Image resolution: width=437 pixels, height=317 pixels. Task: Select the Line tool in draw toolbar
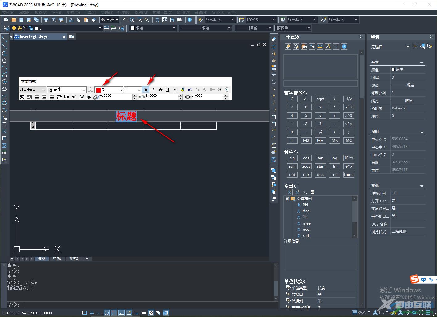pos(4,39)
